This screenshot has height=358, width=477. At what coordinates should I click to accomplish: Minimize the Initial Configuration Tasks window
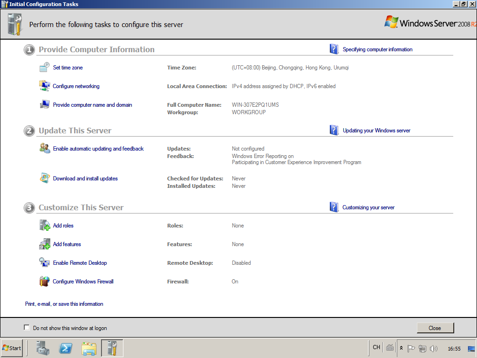click(x=457, y=4)
